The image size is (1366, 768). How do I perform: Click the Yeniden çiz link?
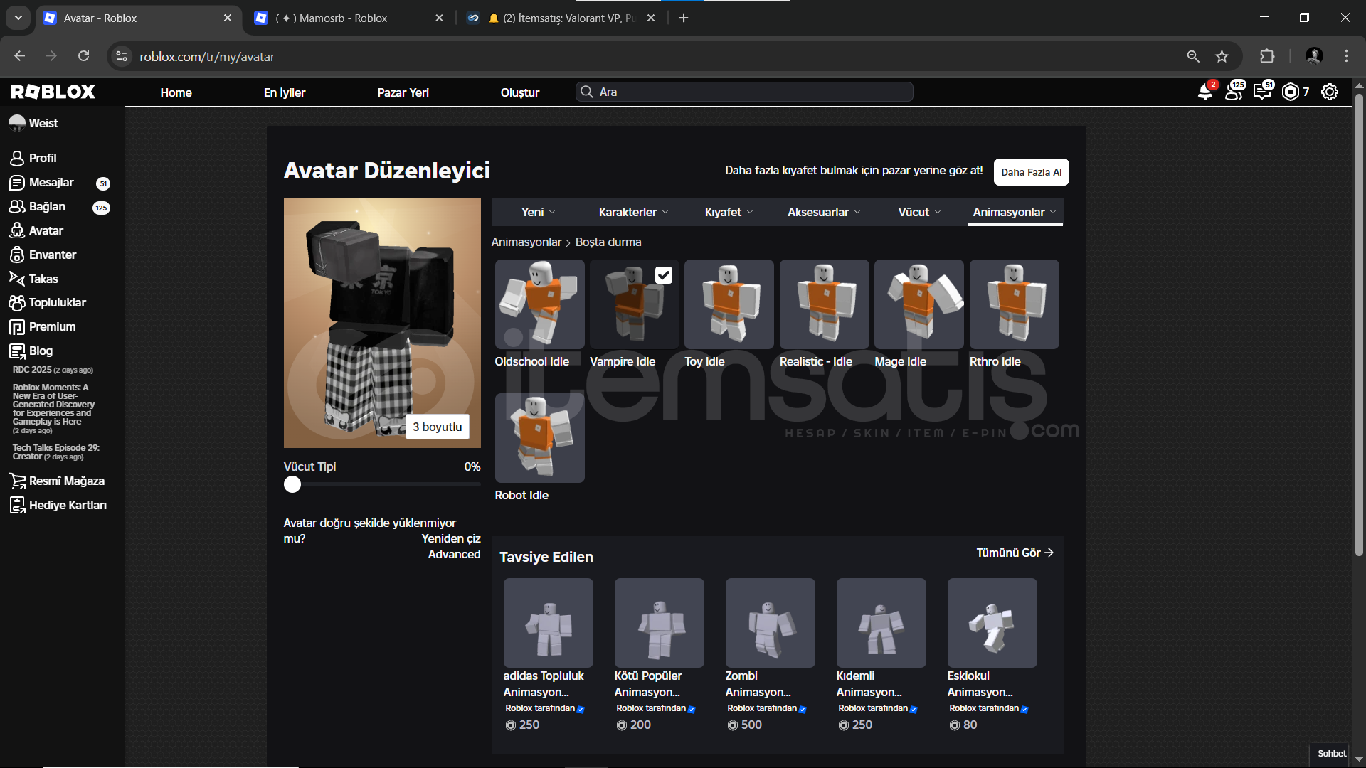tap(451, 538)
